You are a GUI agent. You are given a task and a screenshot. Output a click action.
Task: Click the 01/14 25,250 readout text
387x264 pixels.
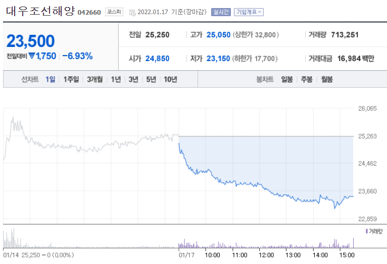tap(38, 255)
